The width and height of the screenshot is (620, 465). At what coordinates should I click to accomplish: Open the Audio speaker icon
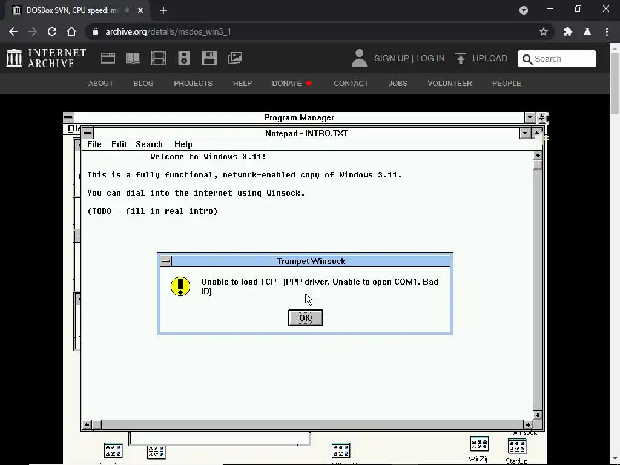click(184, 58)
